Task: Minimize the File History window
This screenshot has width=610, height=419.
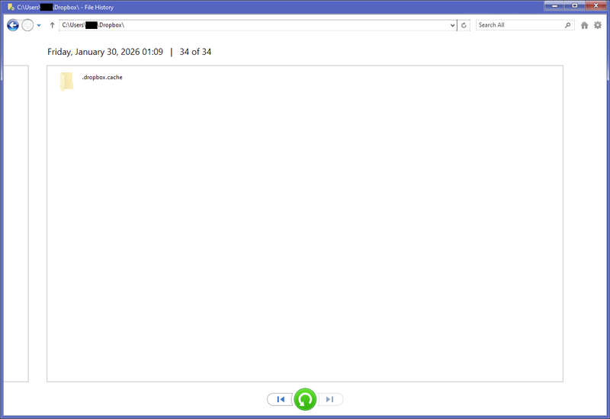Action: click(x=554, y=5)
